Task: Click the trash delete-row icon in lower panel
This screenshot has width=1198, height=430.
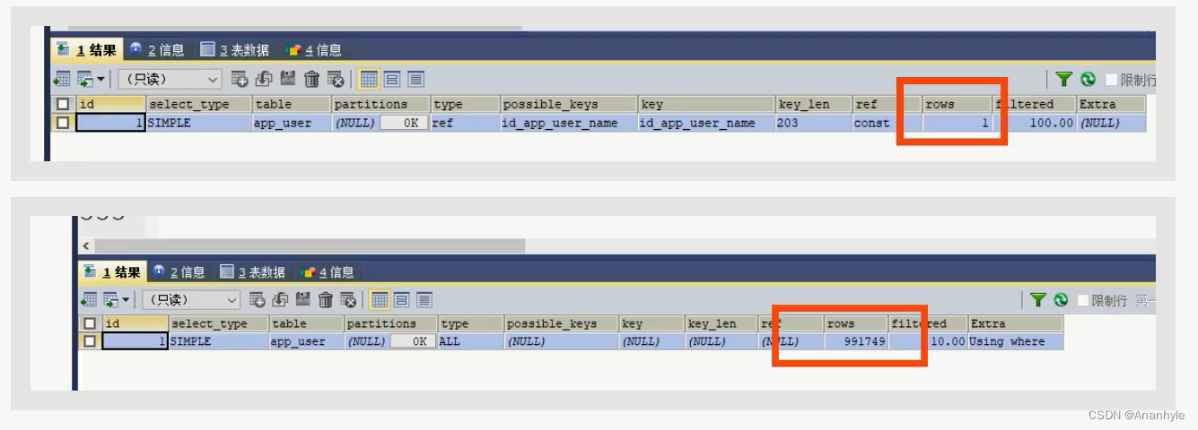Action: [325, 299]
